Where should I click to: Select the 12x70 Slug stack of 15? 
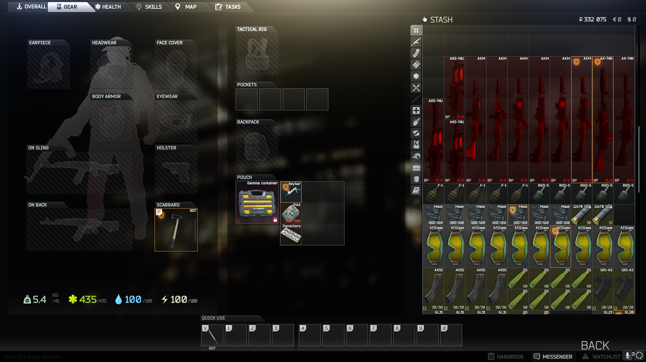coord(603,215)
